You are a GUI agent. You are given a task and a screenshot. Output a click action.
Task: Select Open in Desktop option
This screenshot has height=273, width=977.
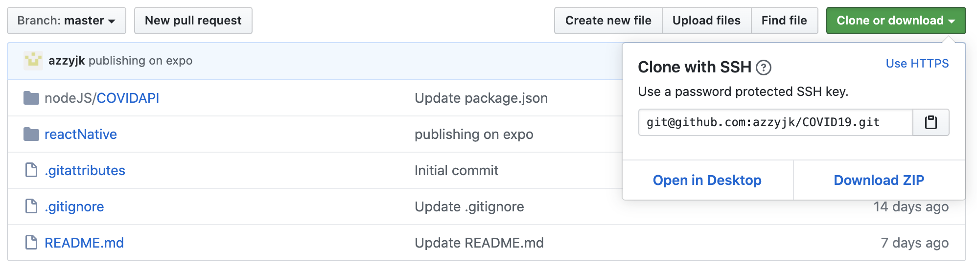tap(707, 180)
